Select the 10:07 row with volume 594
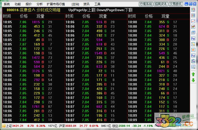Viewport: 198px width, 130px height. point(96,40)
